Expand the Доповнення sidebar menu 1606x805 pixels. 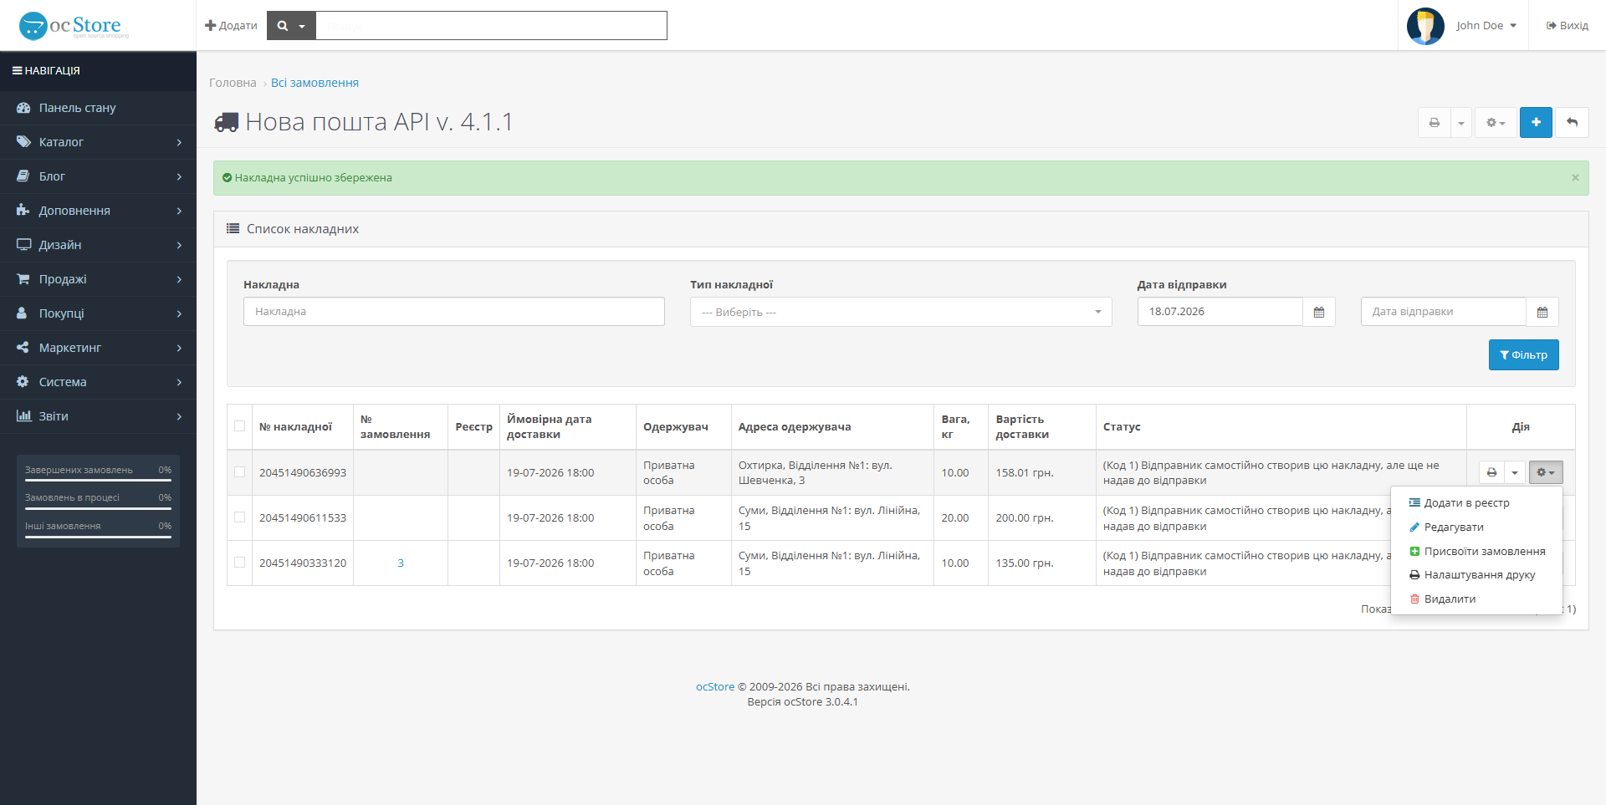98,211
